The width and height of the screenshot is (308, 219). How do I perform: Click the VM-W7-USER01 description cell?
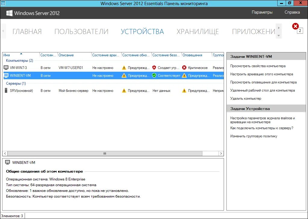click(71, 67)
